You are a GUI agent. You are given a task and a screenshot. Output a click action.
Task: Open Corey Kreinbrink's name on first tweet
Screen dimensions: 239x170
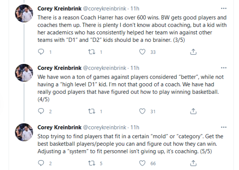pyautogui.click(x=59, y=8)
